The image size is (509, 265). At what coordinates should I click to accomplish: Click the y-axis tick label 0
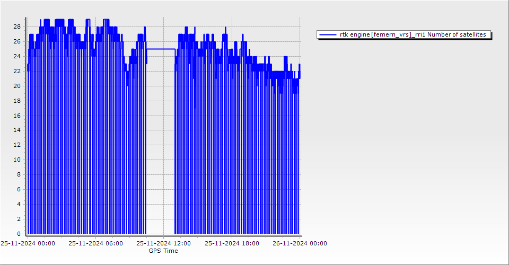click(x=19, y=234)
